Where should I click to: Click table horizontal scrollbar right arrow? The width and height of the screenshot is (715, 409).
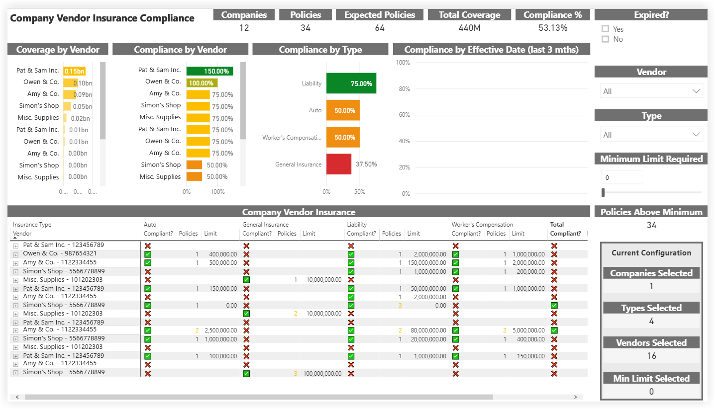coord(575,397)
